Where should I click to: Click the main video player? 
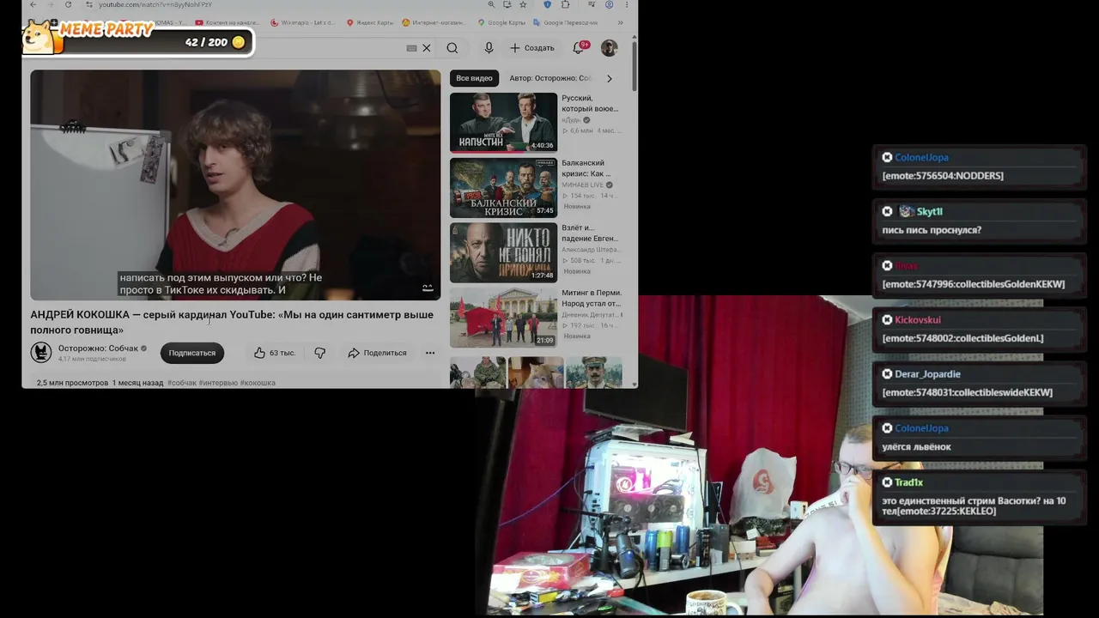(x=235, y=185)
